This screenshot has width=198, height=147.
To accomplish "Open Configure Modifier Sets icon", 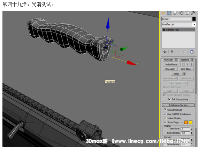I will [x=192, y=52].
